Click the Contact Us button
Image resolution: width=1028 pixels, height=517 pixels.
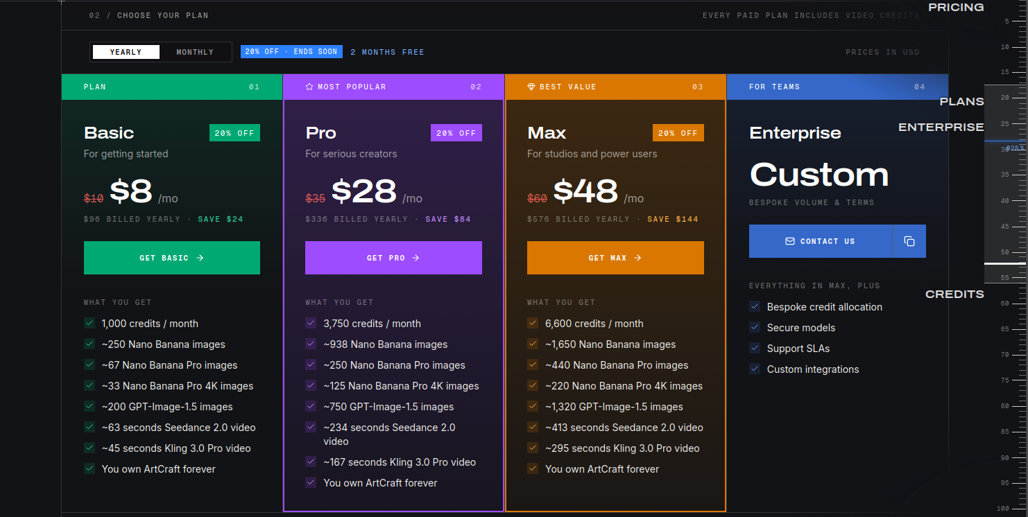[820, 241]
